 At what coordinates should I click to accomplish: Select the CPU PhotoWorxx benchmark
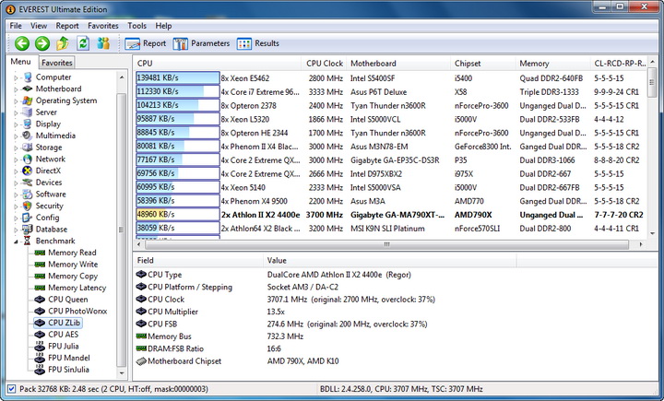point(77,312)
